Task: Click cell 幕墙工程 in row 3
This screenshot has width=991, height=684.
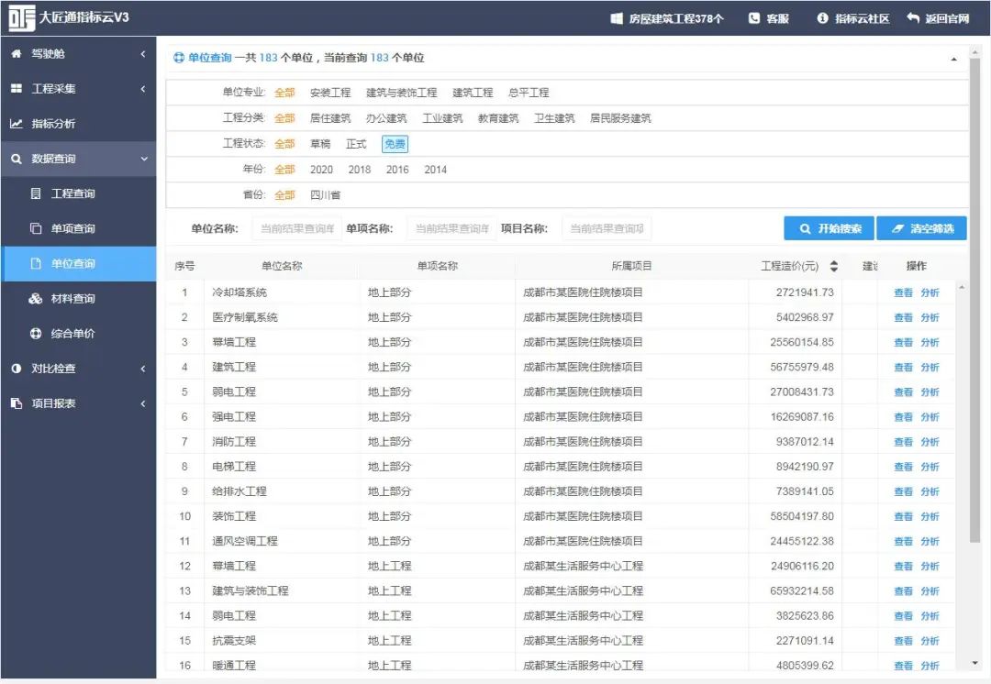Action: 234,342
